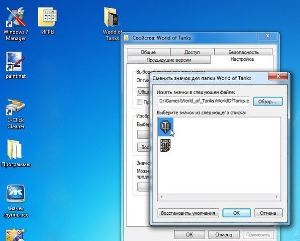Screen dimensions: 300x241
Task: Select the значек группы.ico file
Action: 16,201
